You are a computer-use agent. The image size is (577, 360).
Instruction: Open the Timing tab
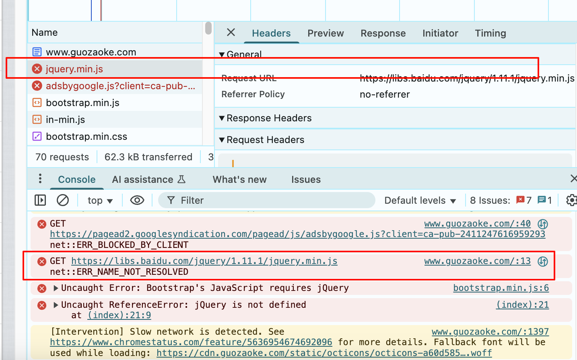point(490,33)
